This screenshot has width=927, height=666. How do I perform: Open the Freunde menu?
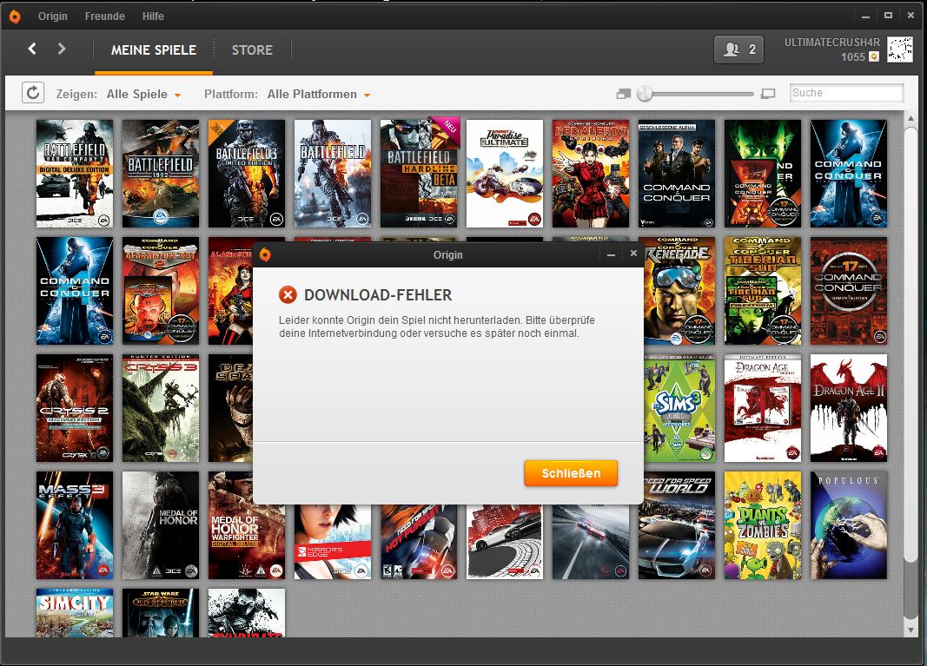tap(104, 16)
